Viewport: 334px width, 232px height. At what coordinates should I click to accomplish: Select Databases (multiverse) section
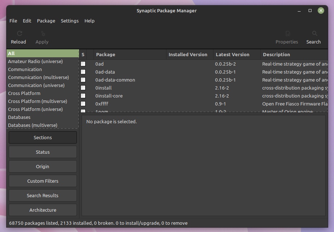tap(42, 125)
